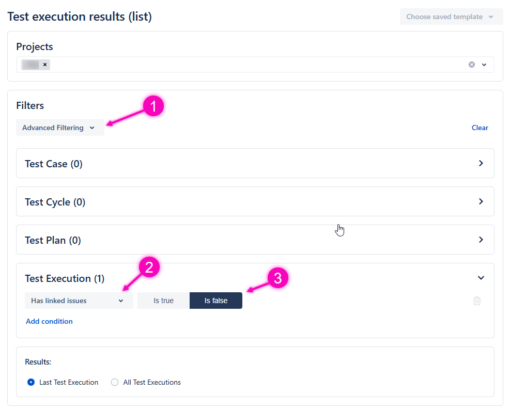The height and width of the screenshot is (410, 510).
Task: Clear all selections in Projects field
Action: 471,65
